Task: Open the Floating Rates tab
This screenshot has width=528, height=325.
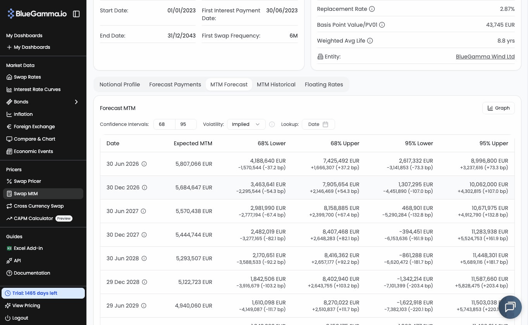Action: click(324, 84)
